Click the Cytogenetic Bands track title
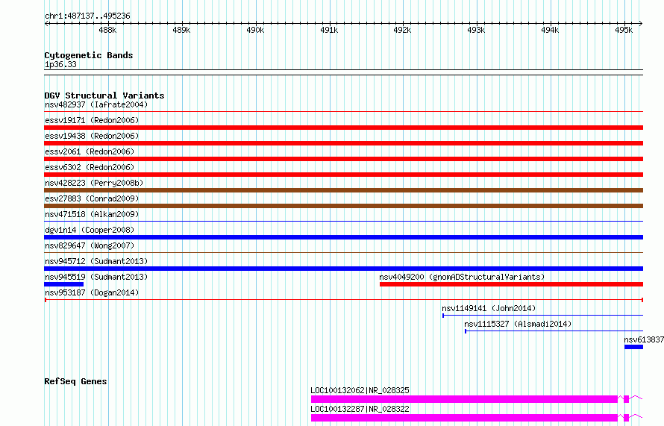This screenshot has height=426, width=664. 89,55
